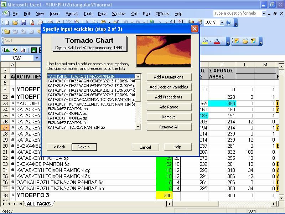Open the CBTools menu
The image size is (285, 214).
click(x=162, y=14)
